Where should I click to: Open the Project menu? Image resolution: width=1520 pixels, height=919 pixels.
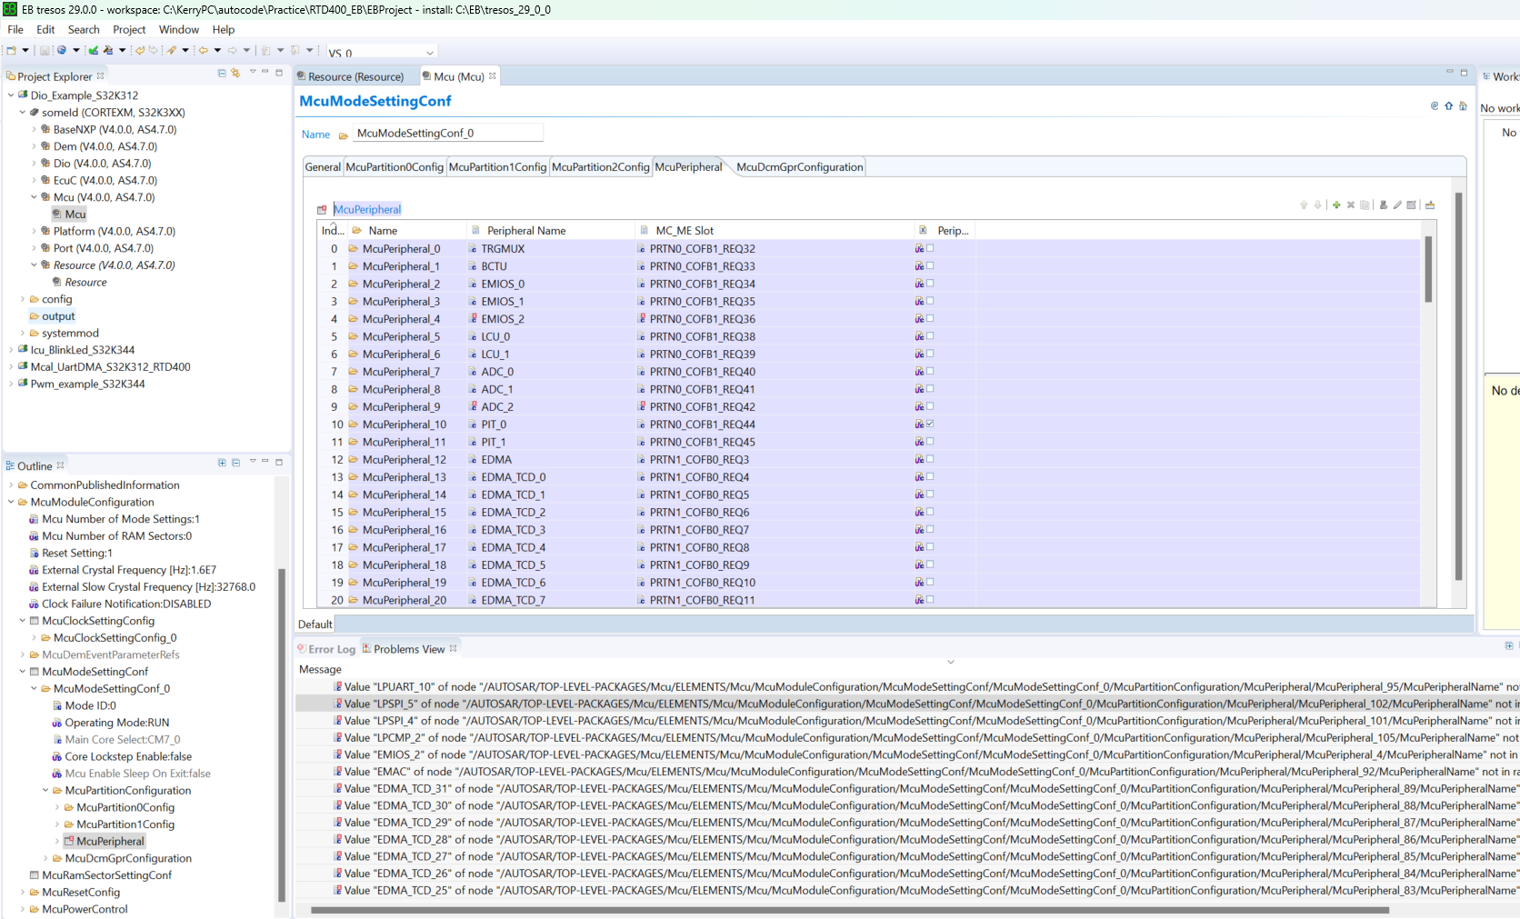coord(129,29)
